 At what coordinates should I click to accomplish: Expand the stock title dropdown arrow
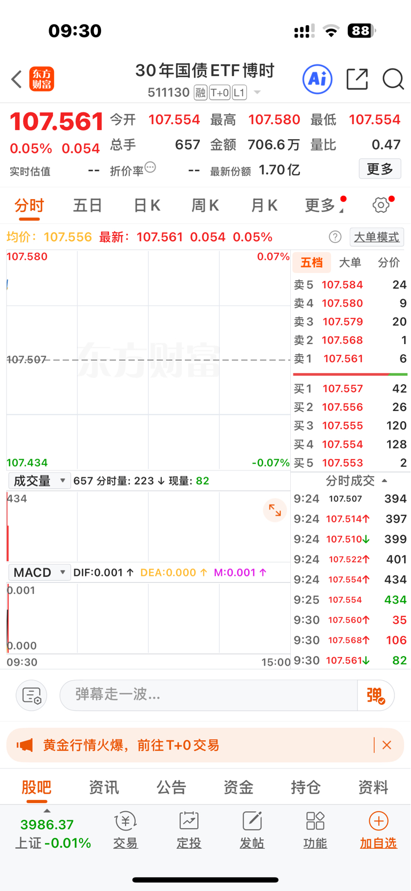pos(257,93)
